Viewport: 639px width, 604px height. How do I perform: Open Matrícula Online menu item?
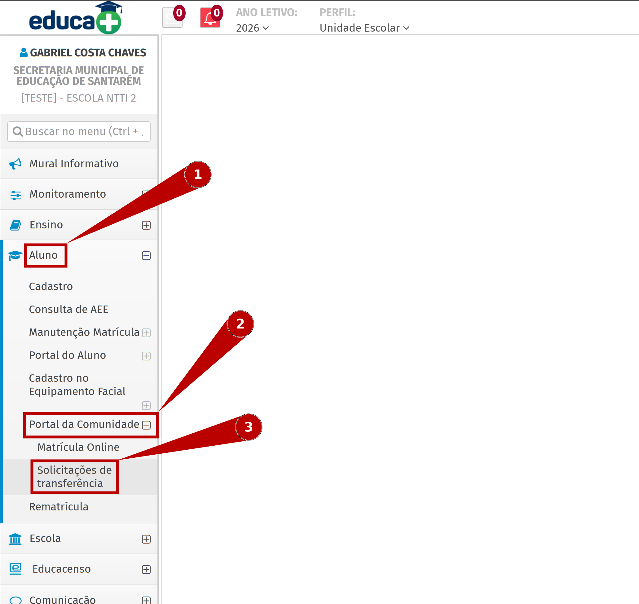(x=78, y=447)
